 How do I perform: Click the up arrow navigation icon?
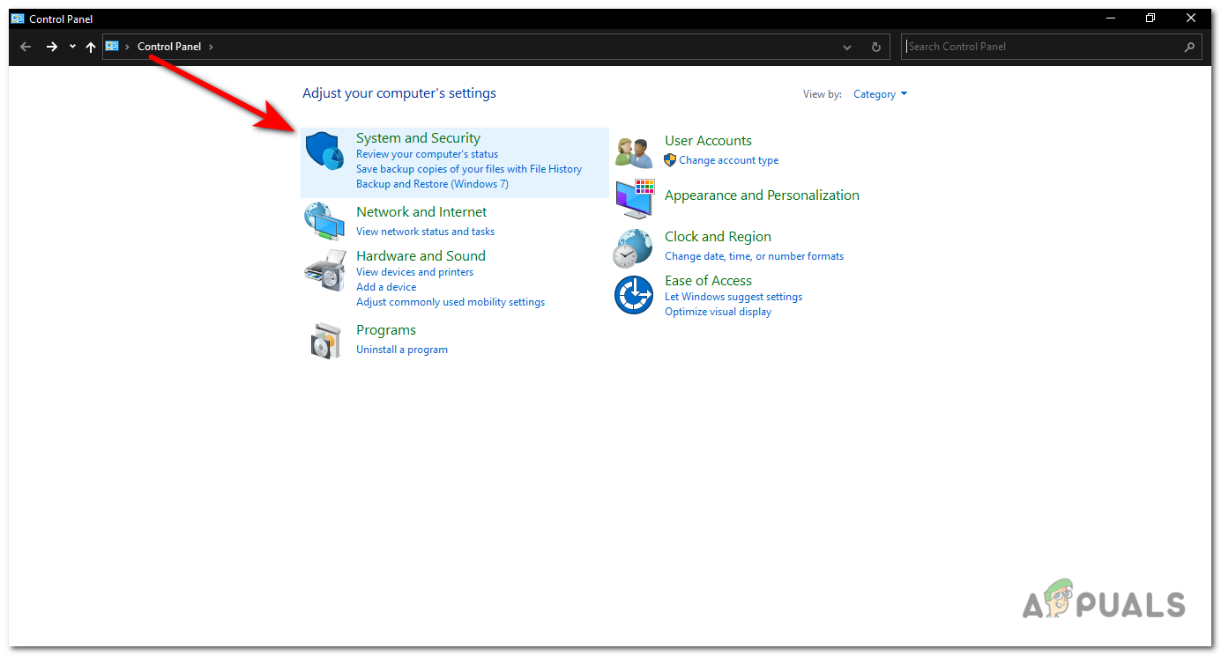(x=90, y=46)
